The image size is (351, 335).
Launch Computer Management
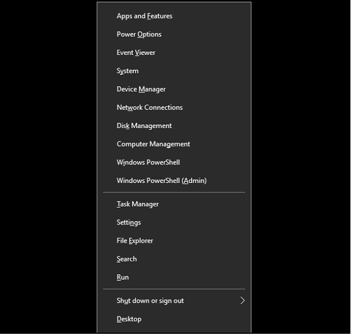[153, 144]
